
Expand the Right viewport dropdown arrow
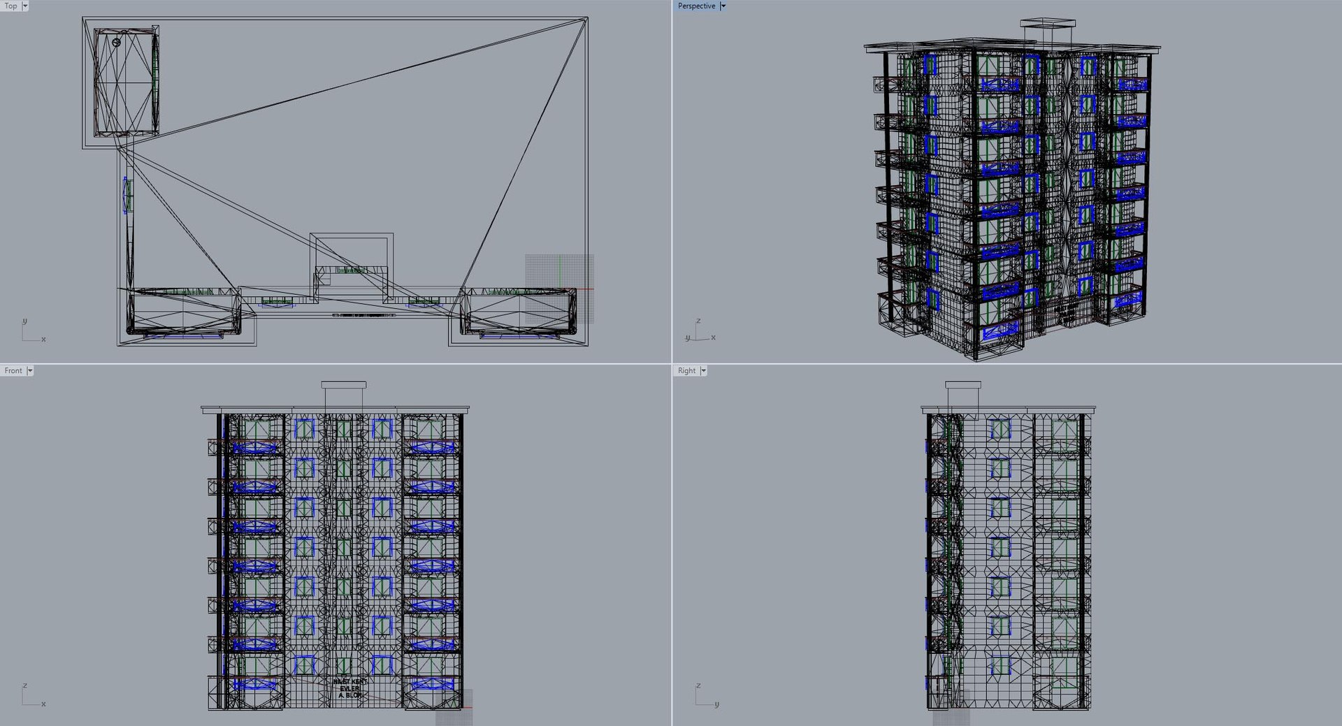[x=704, y=370]
